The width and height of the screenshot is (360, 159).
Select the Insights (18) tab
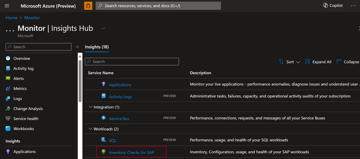click(x=97, y=47)
